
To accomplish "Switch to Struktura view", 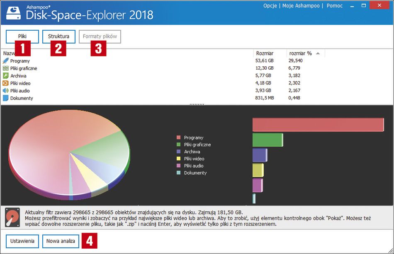I will pos(58,36).
